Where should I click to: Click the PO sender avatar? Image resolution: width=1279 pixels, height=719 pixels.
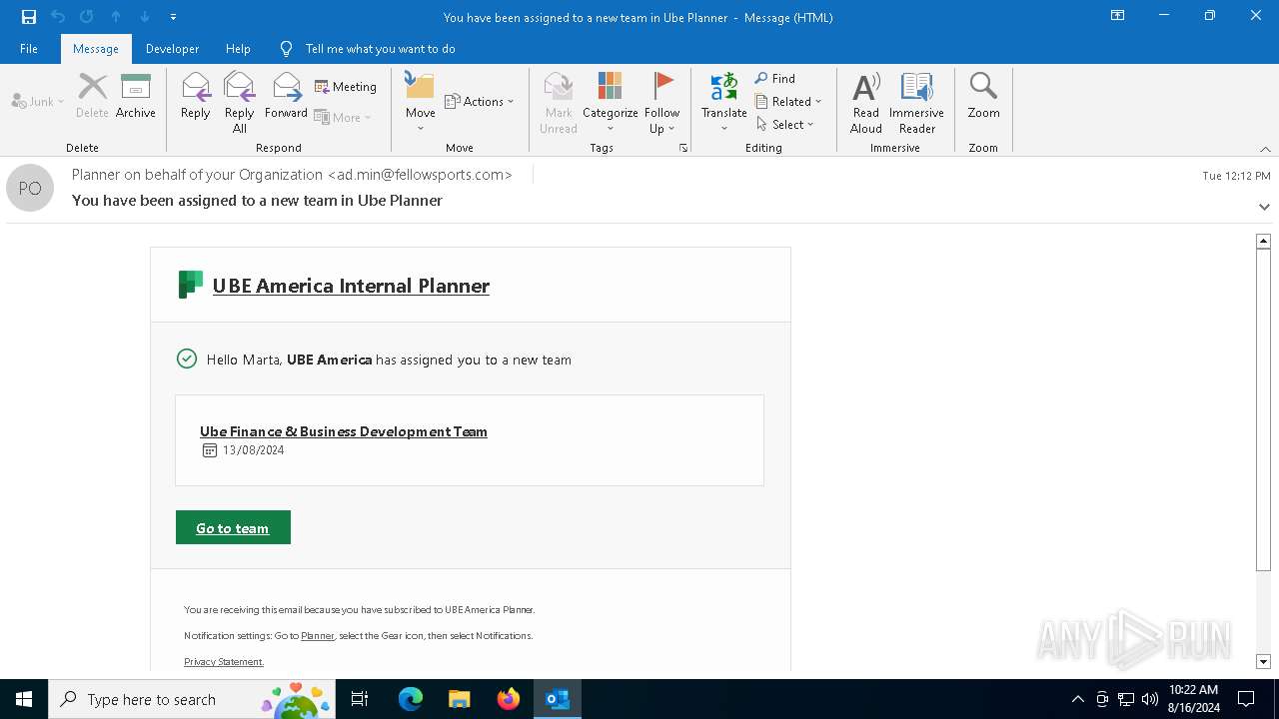click(x=30, y=188)
